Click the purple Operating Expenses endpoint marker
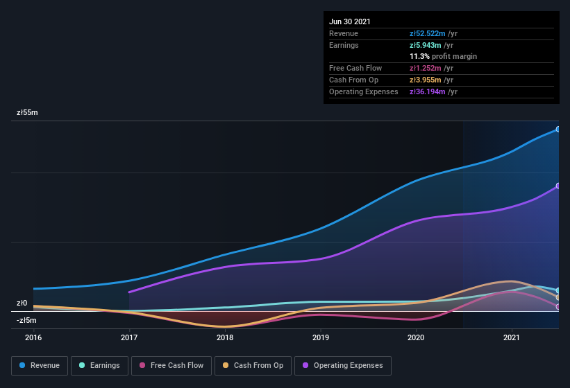This screenshot has height=388, width=570. click(x=558, y=186)
